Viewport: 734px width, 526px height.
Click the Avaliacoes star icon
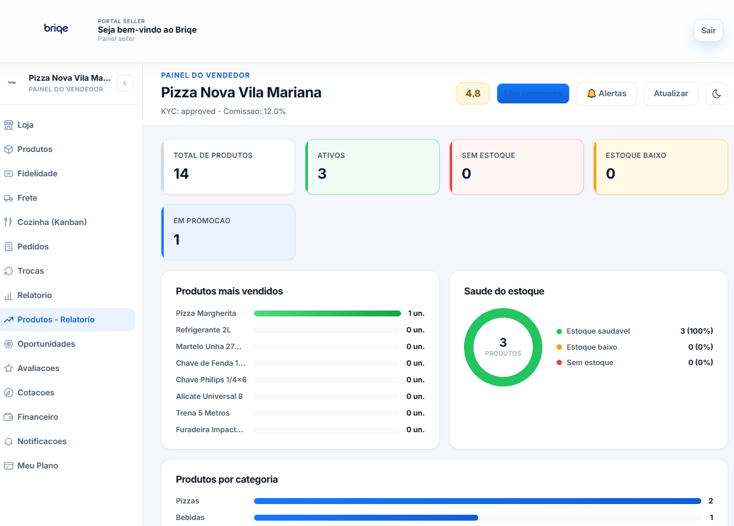coord(8,368)
